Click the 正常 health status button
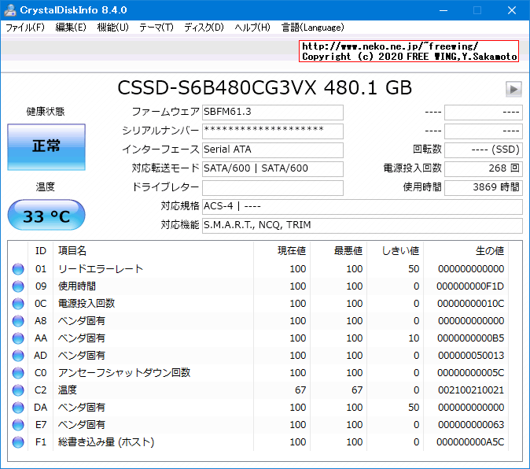Image resolution: width=530 pixels, height=469 pixels. 46,147
